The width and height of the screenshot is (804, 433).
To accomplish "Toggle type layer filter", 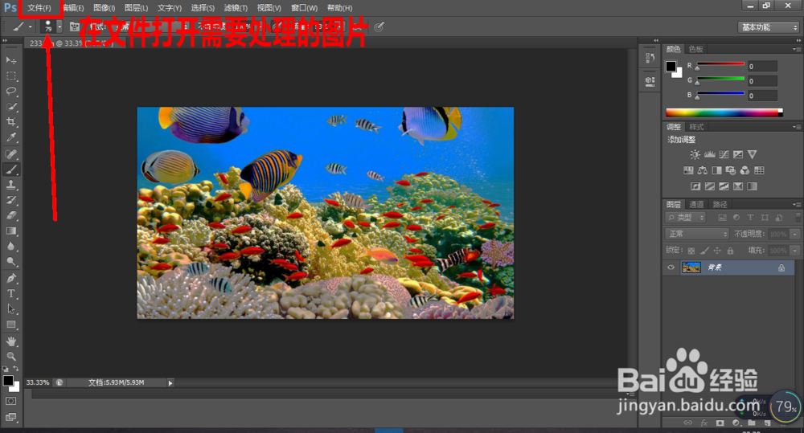I will coord(750,218).
